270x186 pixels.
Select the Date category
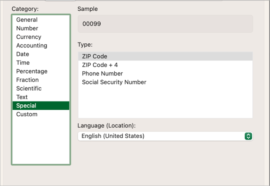(x=23, y=54)
